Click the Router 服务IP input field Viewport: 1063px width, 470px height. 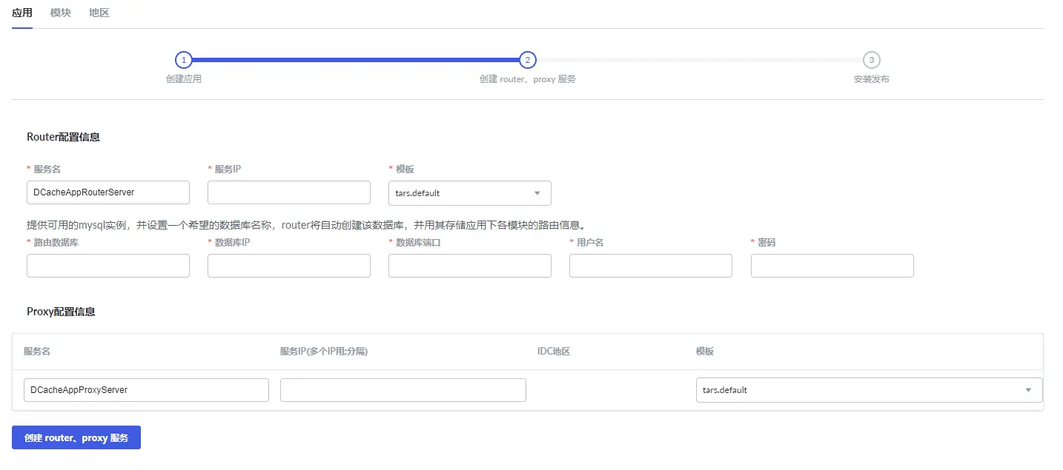(289, 192)
